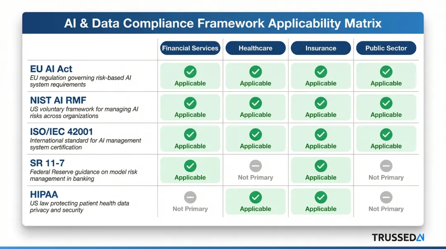Select the Insurance checkmark in the HIPAA row
Image resolution: width=446 pixels, height=249 pixels.
click(321, 197)
